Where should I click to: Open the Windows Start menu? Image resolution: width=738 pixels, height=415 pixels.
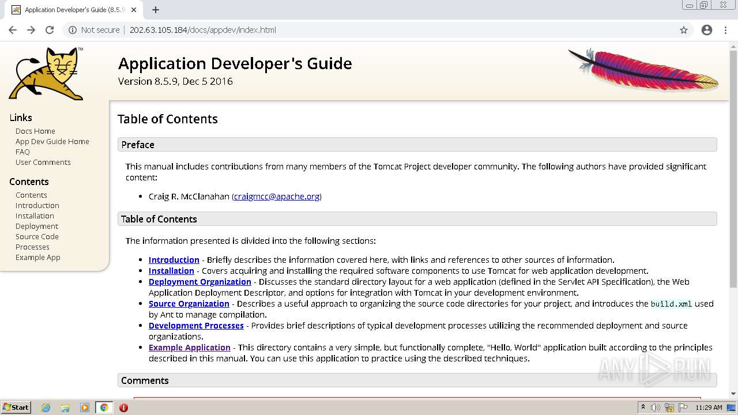coord(16,408)
